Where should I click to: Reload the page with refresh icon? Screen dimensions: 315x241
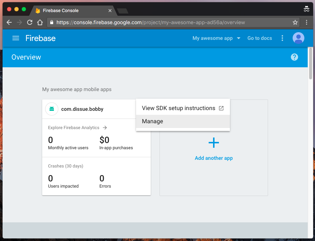pyautogui.click(x=30, y=22)
